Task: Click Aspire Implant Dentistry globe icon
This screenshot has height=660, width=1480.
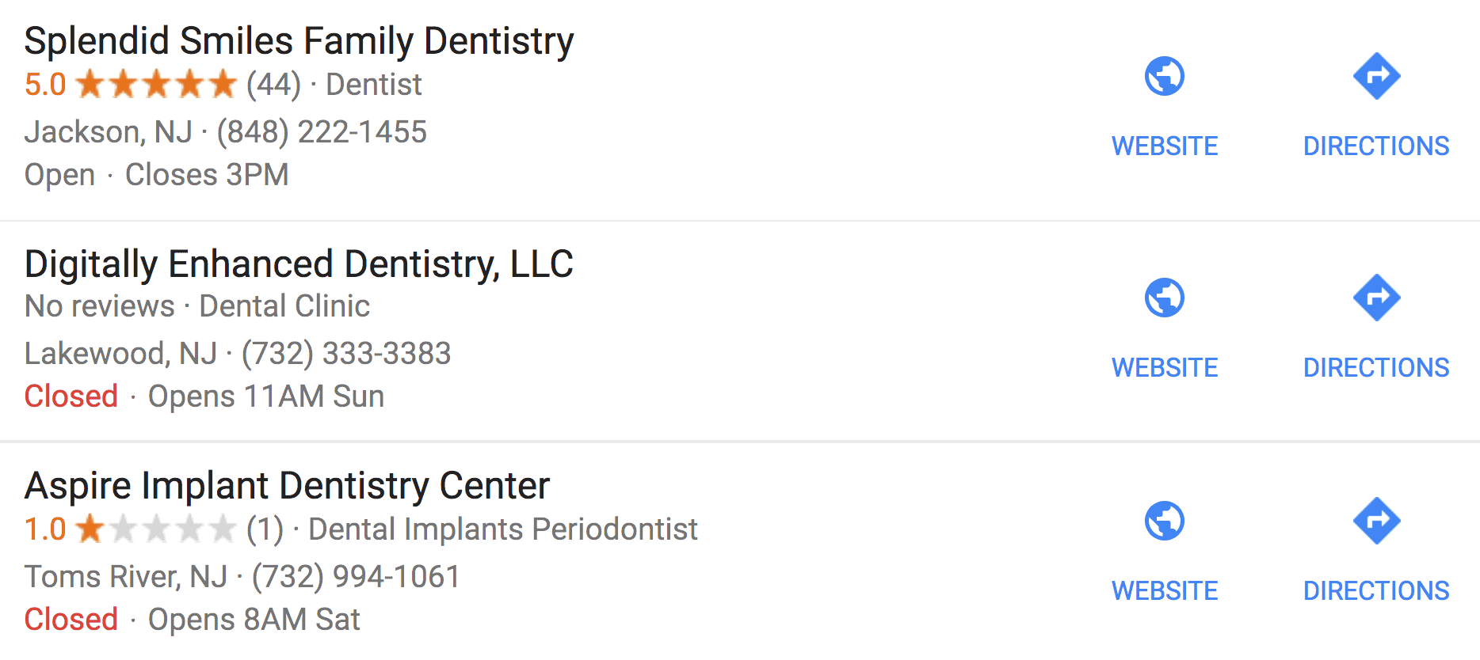Action: tap(1164, 522)
